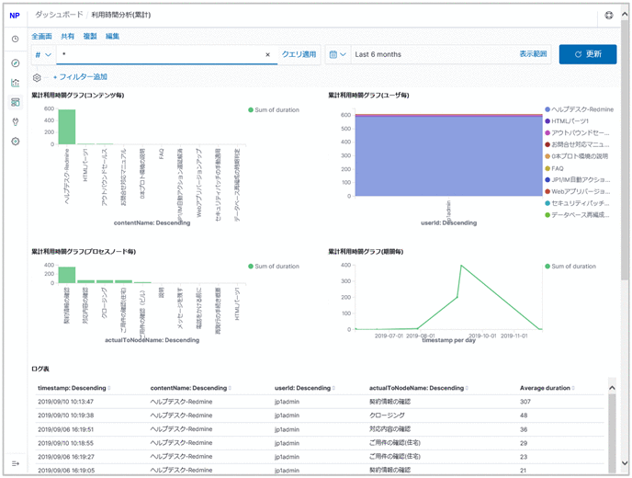
Task: Open Visualize chart icon in sidebar
Action: click(x=15, y=83)
